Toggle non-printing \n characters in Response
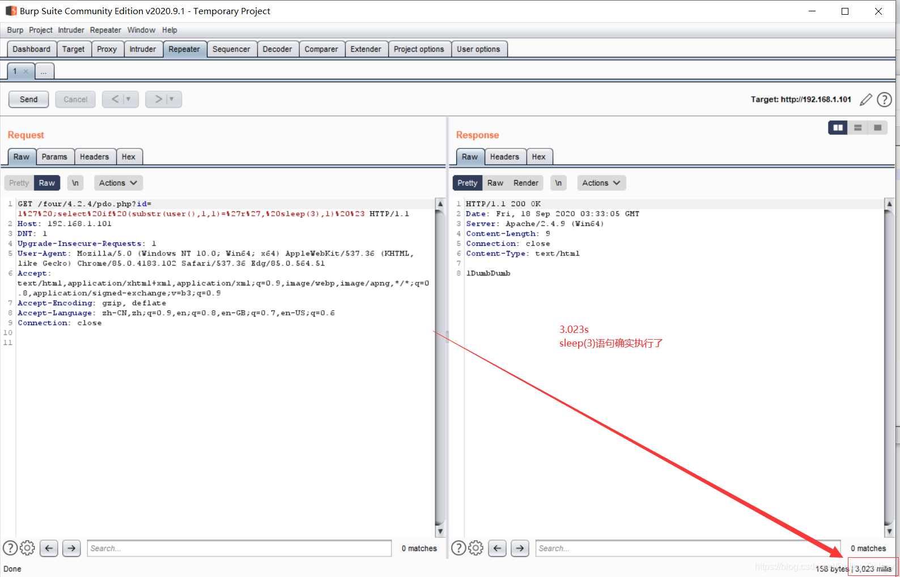Image resolution: width=900 pixels, height=577 pixels. [559, 183]
